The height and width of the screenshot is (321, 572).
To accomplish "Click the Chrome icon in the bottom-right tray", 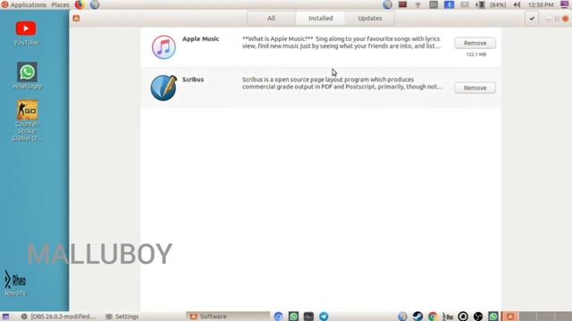I will pos(433,317).
